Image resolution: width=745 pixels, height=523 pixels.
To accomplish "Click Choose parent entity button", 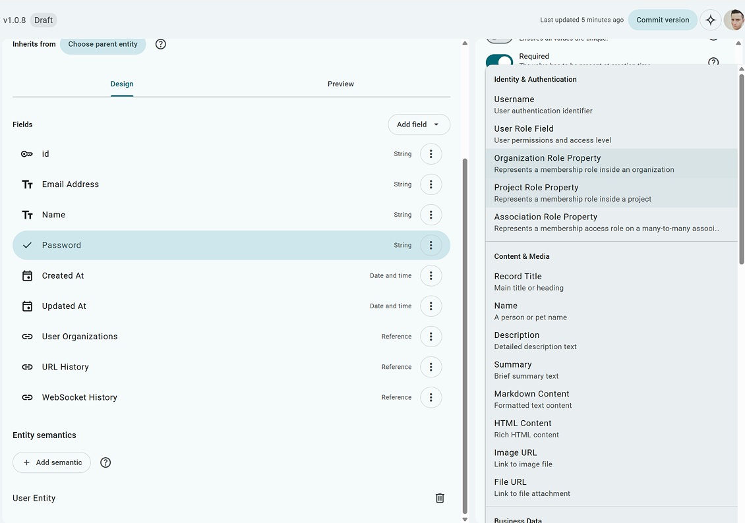I will click(x=103, y=44).
